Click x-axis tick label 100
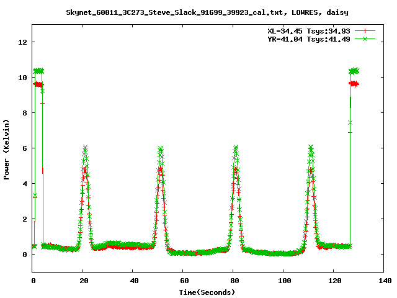This screenshot has height=298, width=397. (285, 281)
